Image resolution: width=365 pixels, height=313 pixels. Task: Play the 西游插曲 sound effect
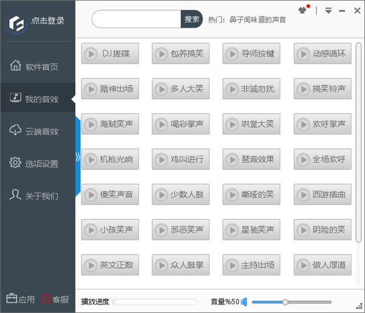pyautogui.click(x=322, y=194)
